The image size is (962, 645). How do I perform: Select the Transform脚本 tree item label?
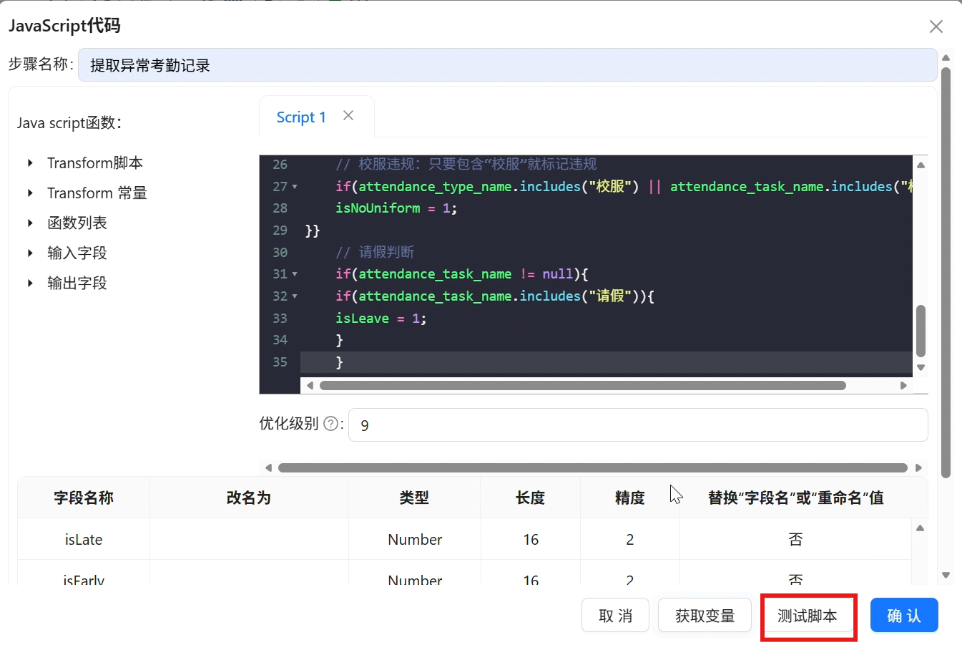pyautogui.click(x=95, y=163)
